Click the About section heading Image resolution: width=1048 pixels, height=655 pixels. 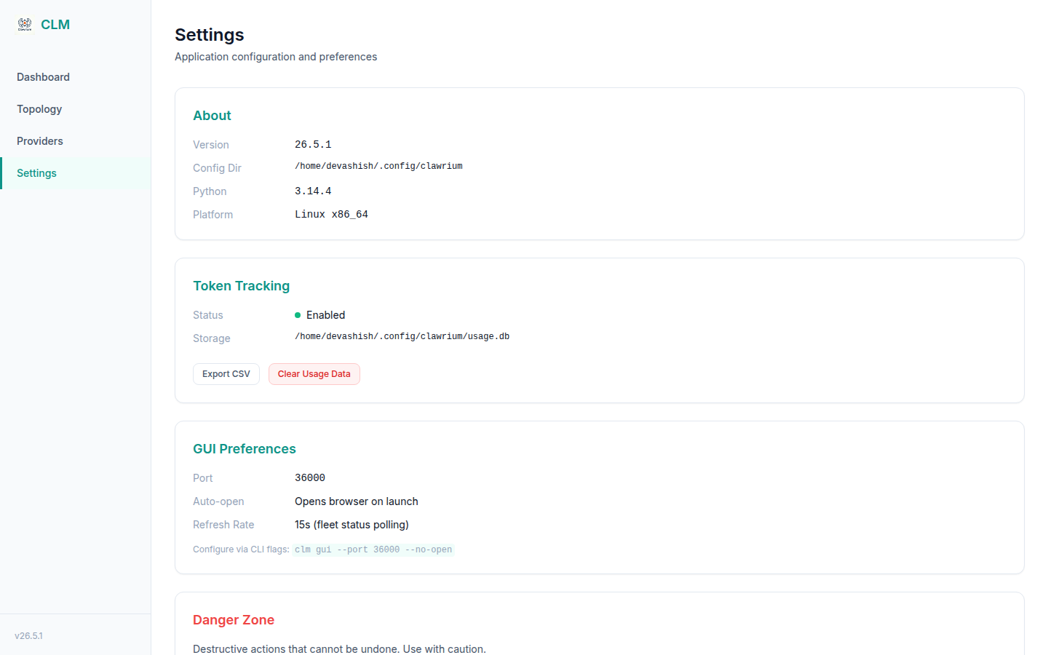coord(212,116)
